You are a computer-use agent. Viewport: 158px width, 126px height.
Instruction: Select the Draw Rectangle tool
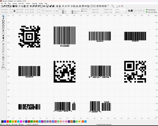coord(3,21)
